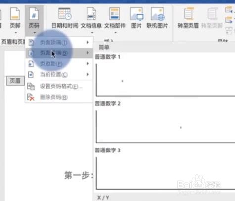Click the icon beside 页面顶端(T)
Screen dimensions: 235x201
point(31,43)
